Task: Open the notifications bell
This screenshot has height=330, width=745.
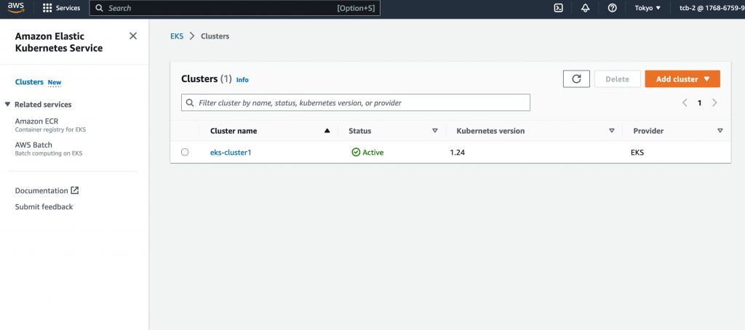Action: pos(585,8)
